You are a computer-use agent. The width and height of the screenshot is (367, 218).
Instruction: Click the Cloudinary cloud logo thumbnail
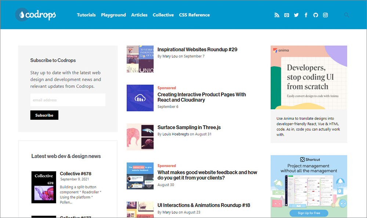[140, 98]
